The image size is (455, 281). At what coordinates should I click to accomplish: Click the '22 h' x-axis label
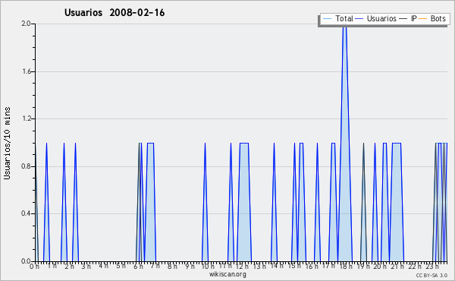(x=415, y=267)
